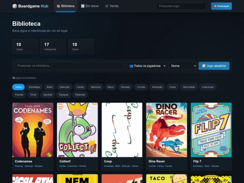Image resolution: width=244 pixels, height=183 pixels.
Task: Go to the Venda tab
Action: click(112, 6)
